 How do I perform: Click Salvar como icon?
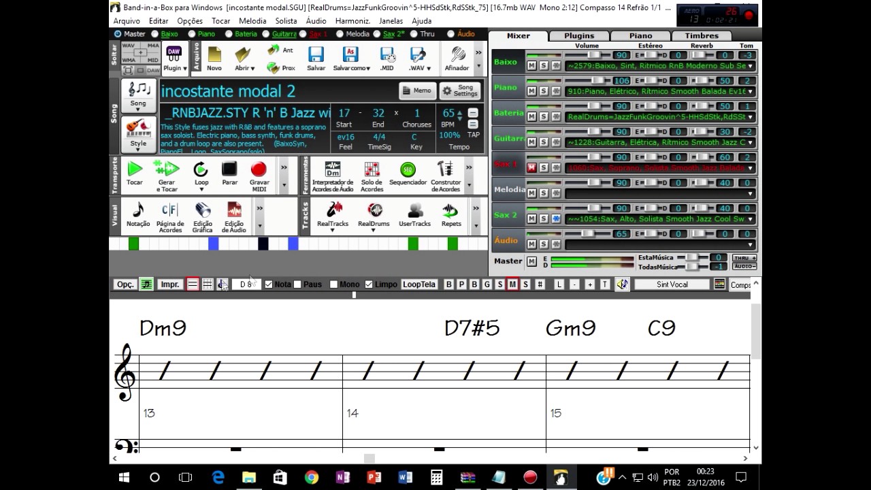[351, 59]
